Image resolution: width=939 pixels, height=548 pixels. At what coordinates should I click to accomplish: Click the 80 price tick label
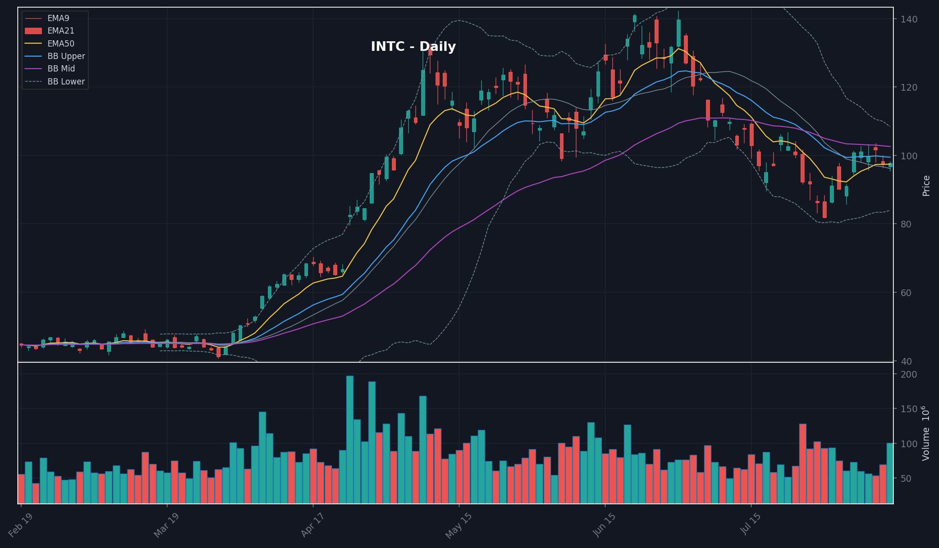906,224
